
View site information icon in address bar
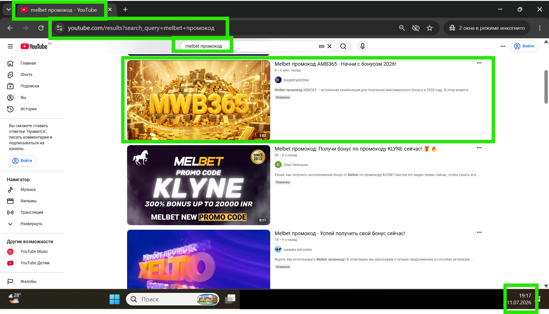point(60,28)
